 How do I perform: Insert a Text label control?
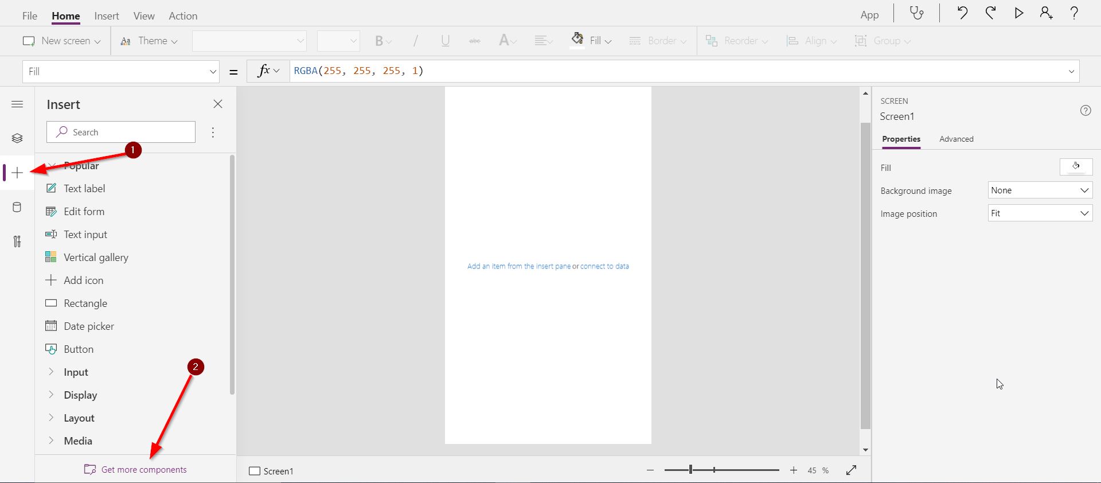tap(76, 189)
